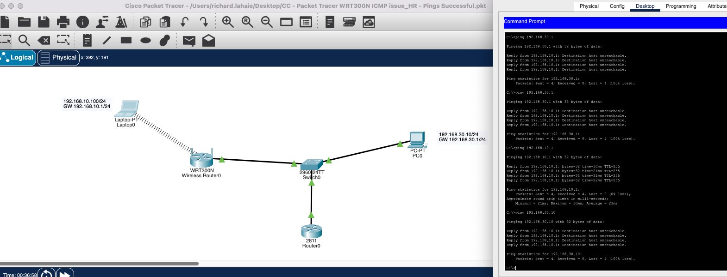Viewport: 727px width, 277px height.
Task: Select the Inspect magnifying glass tool
Action: pyautogui.click(x=24, y=41)
